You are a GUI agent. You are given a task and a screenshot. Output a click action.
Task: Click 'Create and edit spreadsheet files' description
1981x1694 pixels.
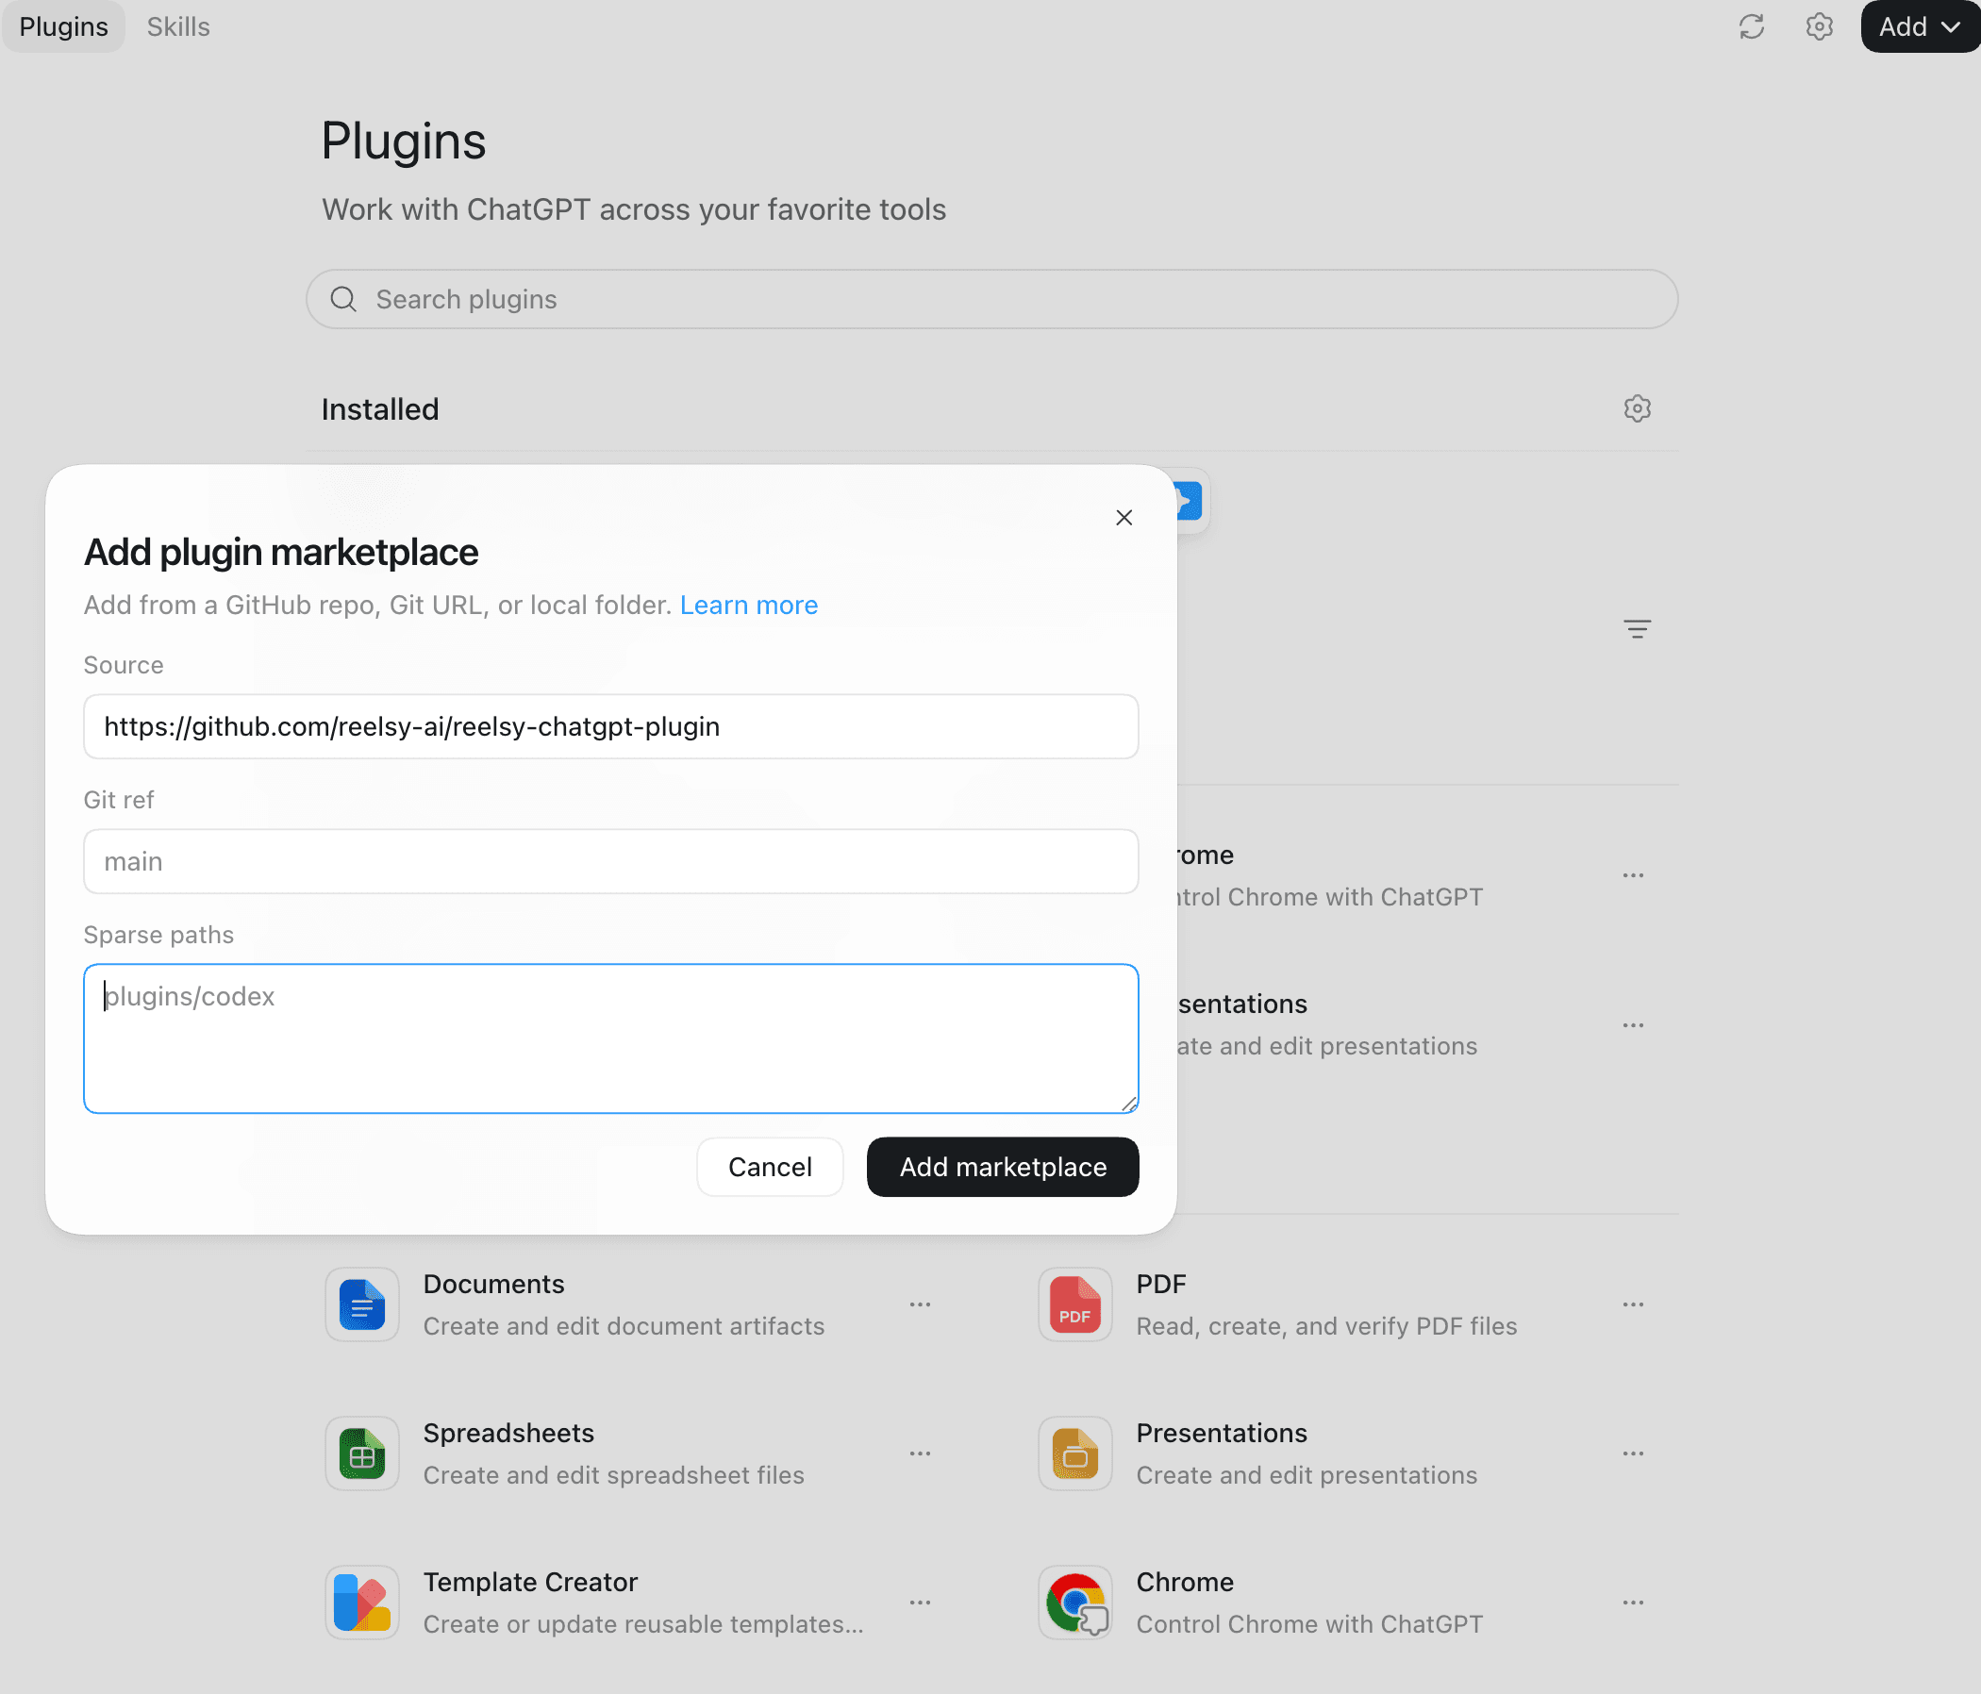(x=614, y=1475)
